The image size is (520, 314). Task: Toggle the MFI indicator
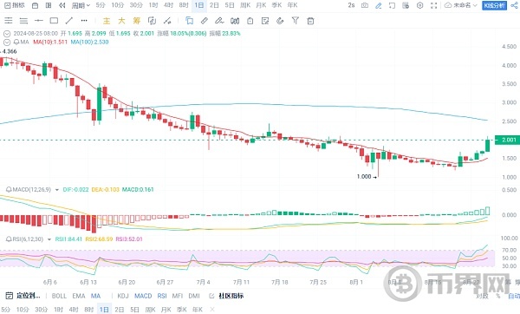(178, 296)
